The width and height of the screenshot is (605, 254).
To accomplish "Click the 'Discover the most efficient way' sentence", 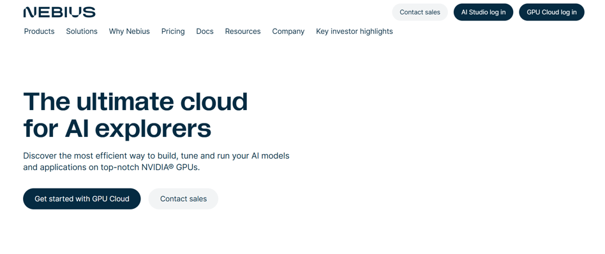I will [x=156, y=161].
